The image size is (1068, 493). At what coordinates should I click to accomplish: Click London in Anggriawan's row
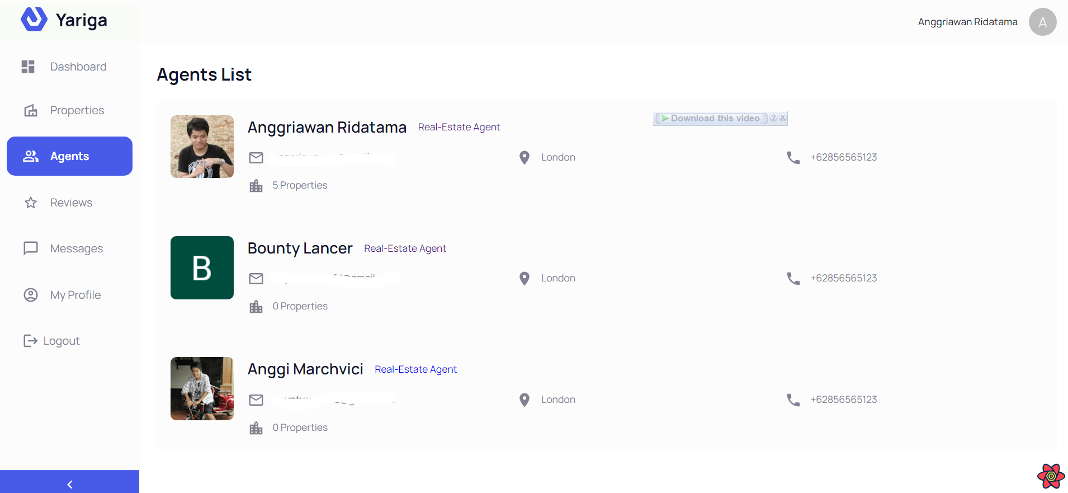point(558,157)
